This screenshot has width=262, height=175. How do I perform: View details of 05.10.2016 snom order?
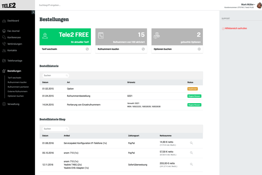point(191,153)
